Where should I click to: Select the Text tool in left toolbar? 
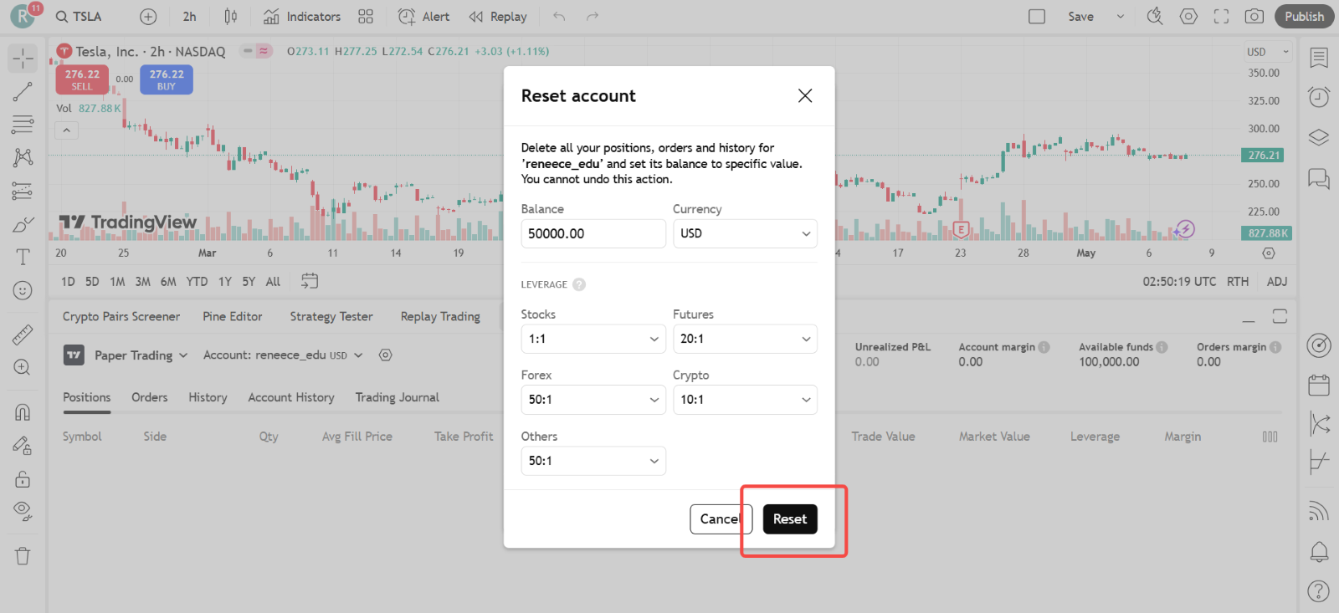click(23, 258)
